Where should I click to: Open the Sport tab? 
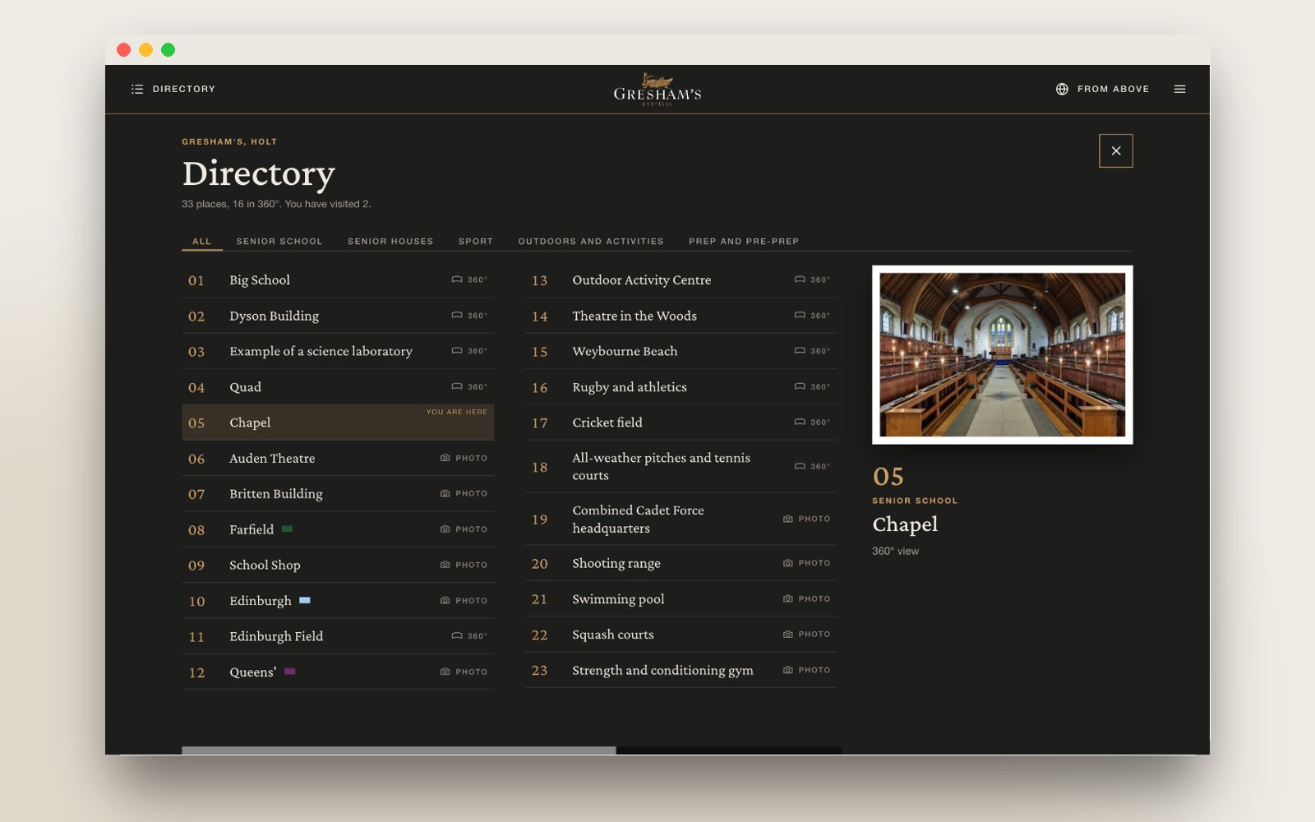point(476,242)
